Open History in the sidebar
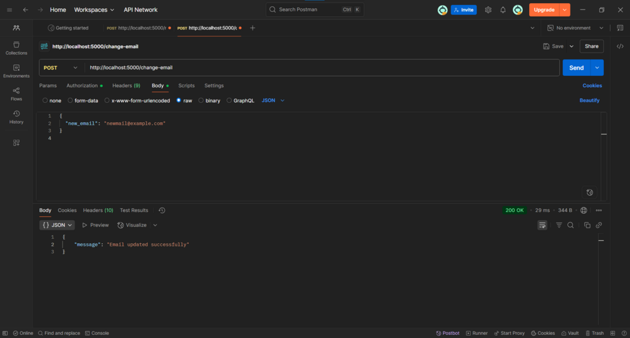Screen dimensions: 630x338 (16, 117)
